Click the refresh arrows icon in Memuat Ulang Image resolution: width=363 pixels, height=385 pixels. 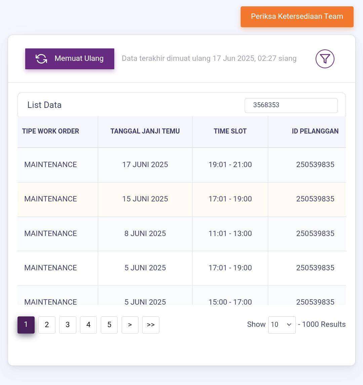click(x=41, y=59)
